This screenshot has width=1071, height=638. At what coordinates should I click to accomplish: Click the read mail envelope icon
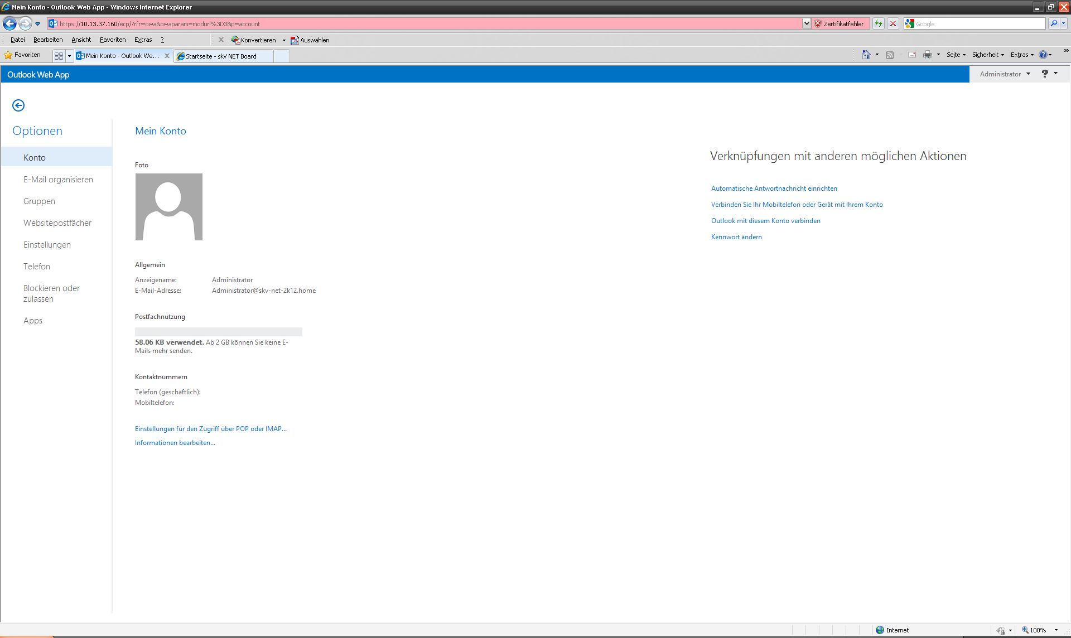point(911,55)
